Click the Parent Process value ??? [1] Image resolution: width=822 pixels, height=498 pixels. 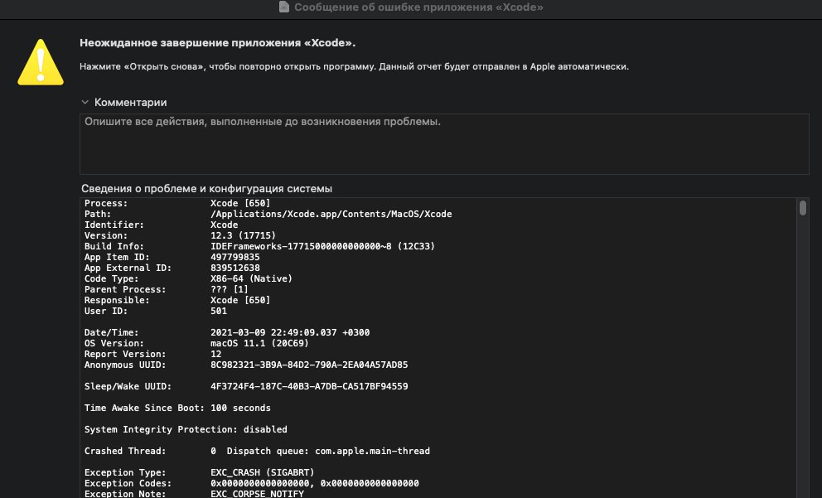click(x=229, y=289)
